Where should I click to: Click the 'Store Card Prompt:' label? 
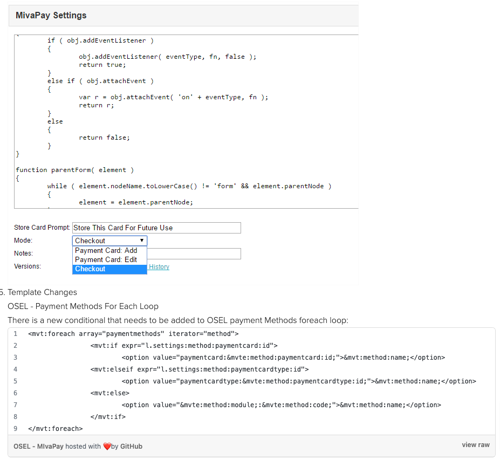coord(42,228)
